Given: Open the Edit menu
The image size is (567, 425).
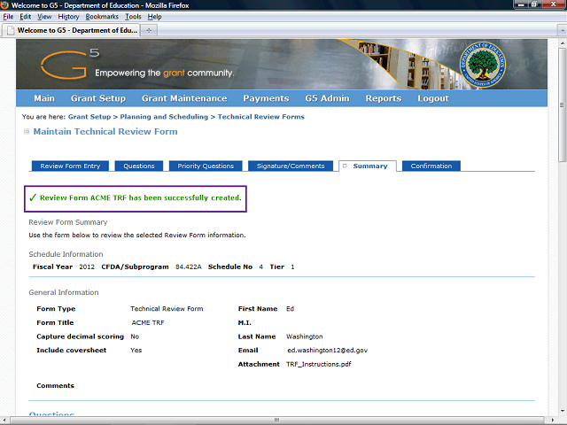Looking at the screenshot, I should click(x=25, y=17).
